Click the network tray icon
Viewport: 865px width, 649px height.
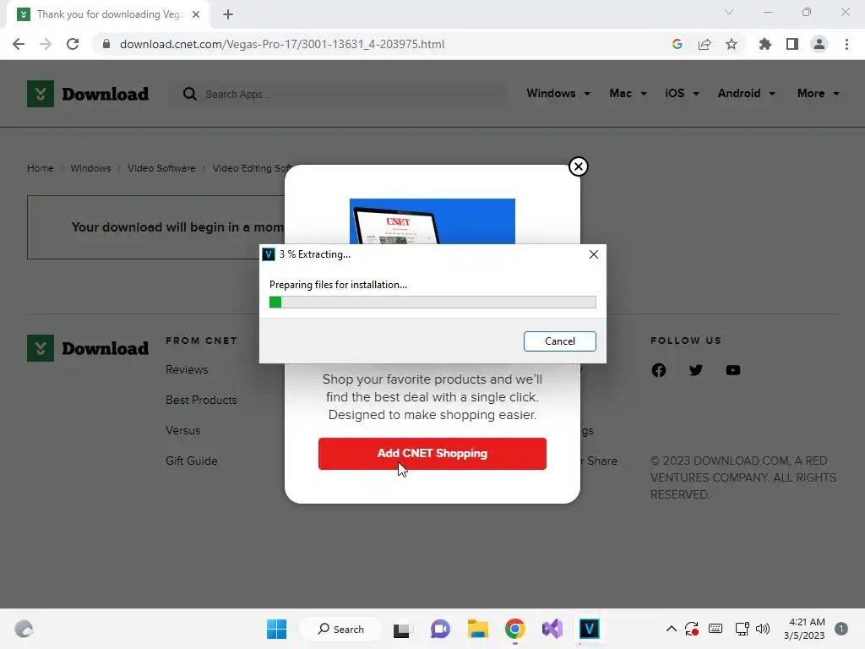742,629
